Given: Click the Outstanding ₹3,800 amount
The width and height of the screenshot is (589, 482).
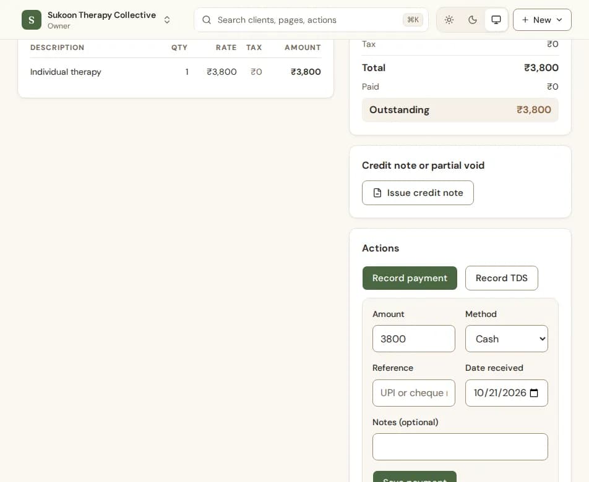Looking at the screenshot, I should click(534, 109).
